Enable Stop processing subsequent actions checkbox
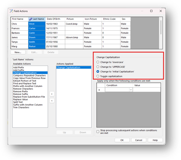This screenshot has width=181, height=160. 98,132
